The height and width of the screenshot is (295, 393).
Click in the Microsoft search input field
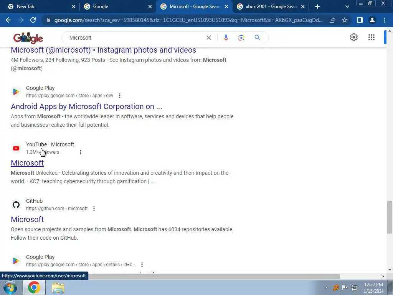coord(135,38)
